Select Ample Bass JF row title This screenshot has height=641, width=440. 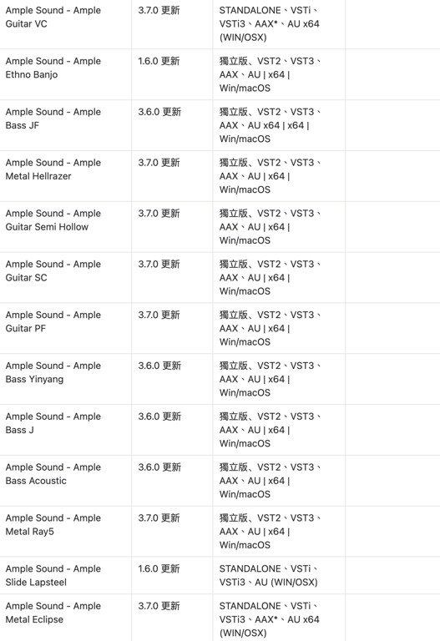click(53, 119)
